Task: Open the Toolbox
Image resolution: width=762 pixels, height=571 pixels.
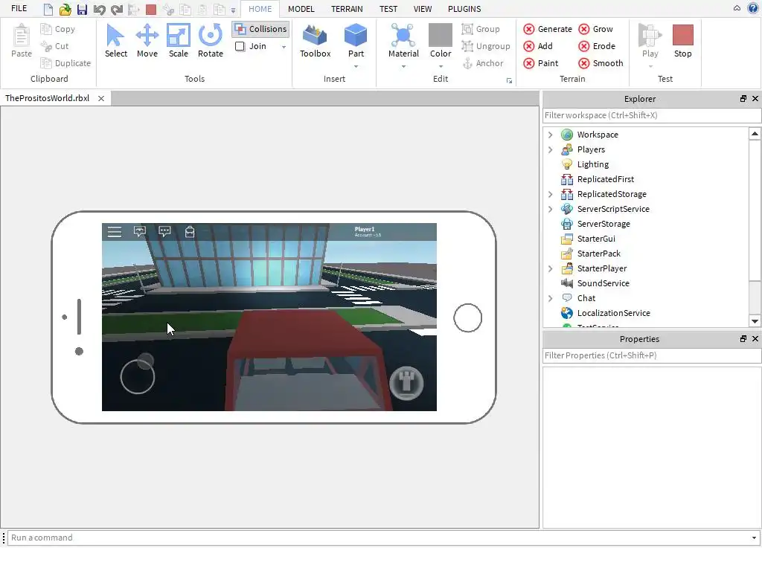Action: (x=315, y=42)
